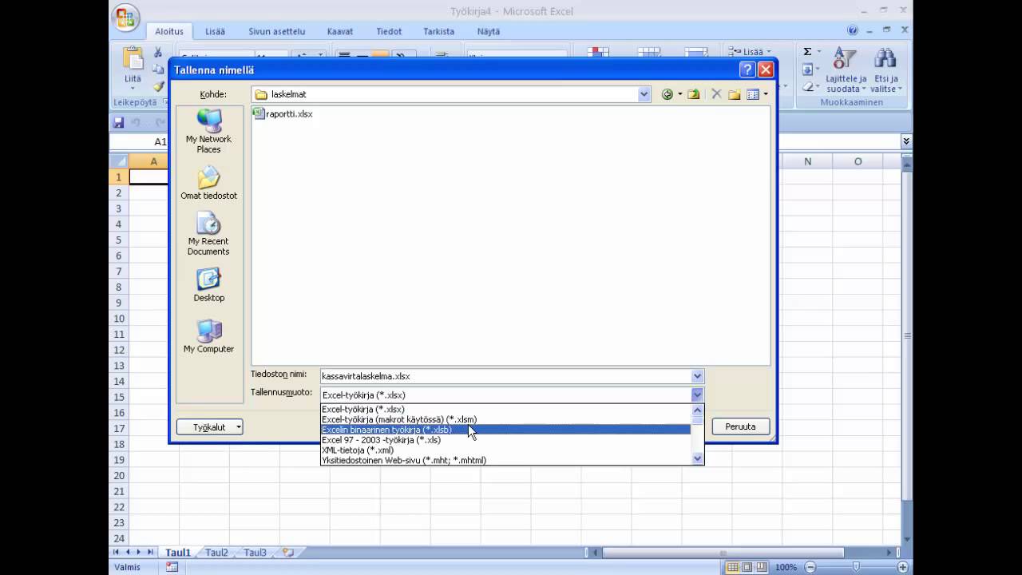Image resolution: width=1022 pixels, height=575 pixels.
Task: Open the Kaavat ribbon tab
Action: coord(340,31)
